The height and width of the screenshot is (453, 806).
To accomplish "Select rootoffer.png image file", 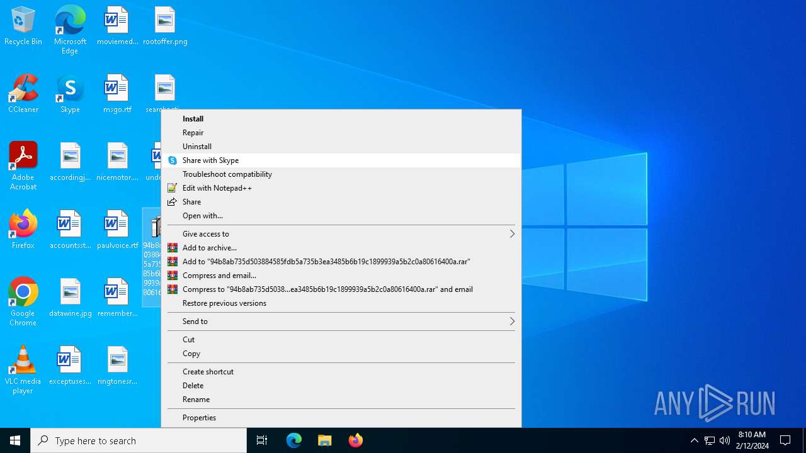I will coord(165,26).
